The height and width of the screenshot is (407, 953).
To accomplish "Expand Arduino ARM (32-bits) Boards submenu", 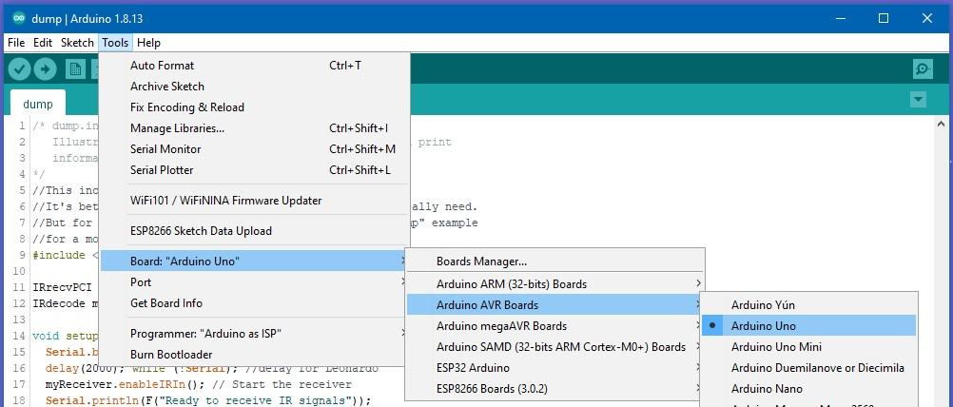I will (x=554, y=283).
